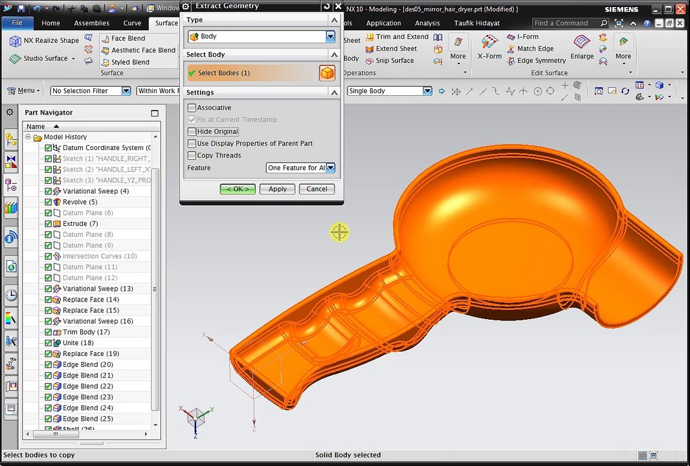Open the Part Navigator settings gear
Viewport: 690px width, 466px height.
(10, 112)
